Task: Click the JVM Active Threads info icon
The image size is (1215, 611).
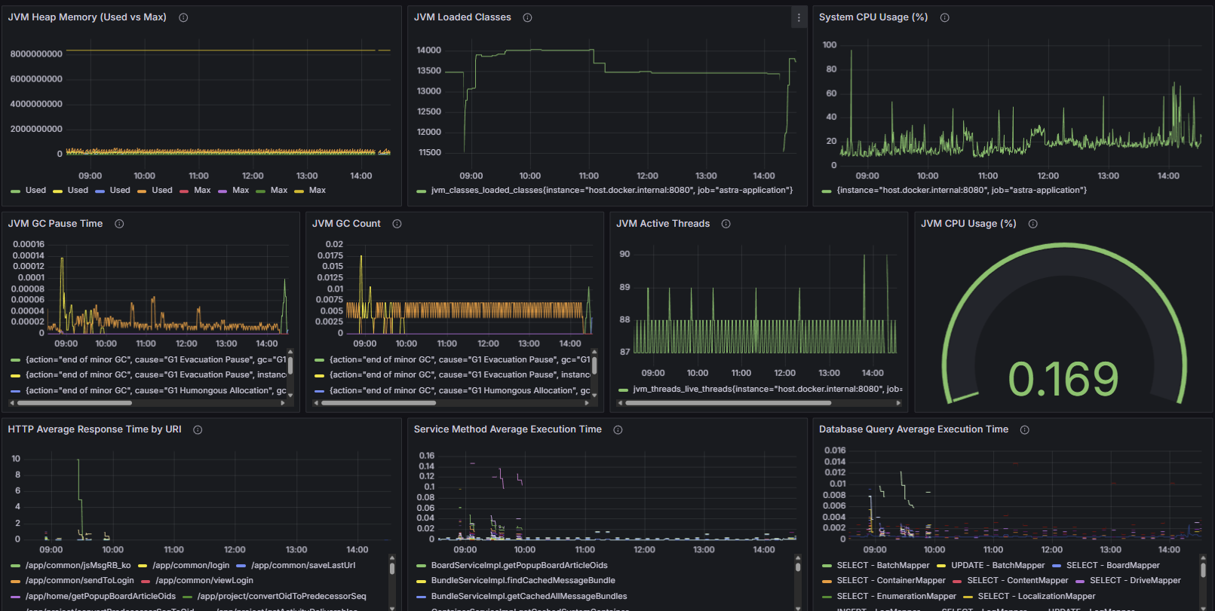Action: point(726,224)
